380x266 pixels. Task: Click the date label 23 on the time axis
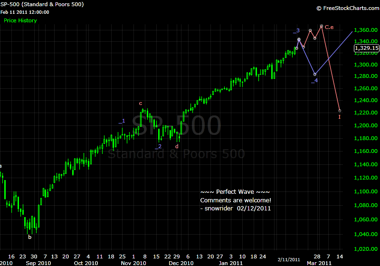point(22,256)
